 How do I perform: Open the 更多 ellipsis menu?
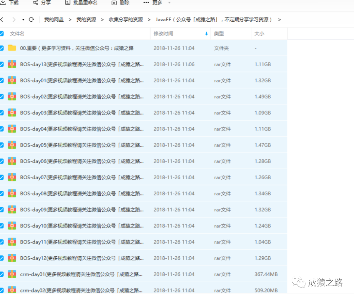[x=146, y=3]
